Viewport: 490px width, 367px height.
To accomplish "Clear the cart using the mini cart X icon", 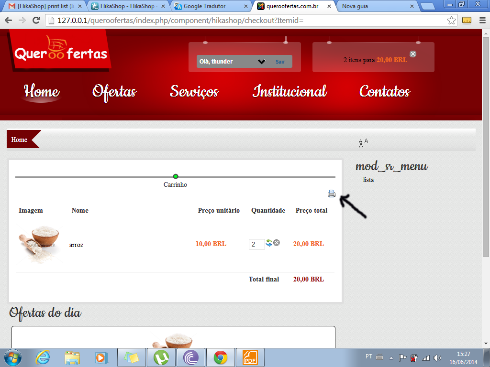I will coord(413,54).
